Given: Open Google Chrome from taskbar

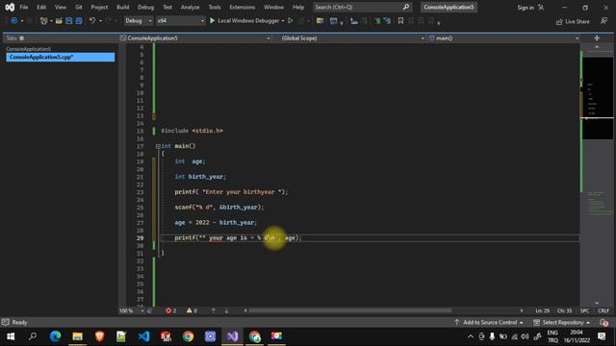Looking at the screenshot, I should (x=189, y=336).
